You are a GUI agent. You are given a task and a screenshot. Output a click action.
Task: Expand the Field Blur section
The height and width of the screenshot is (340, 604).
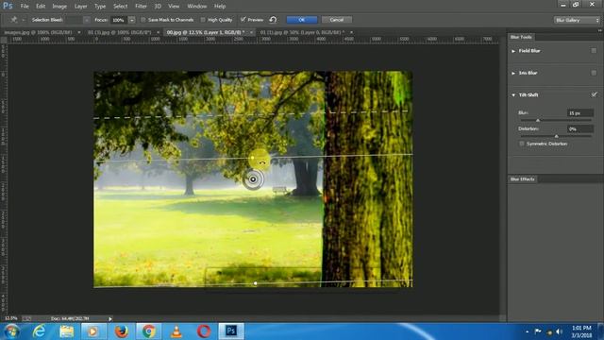pyautogui.click(x=513, y=51)
